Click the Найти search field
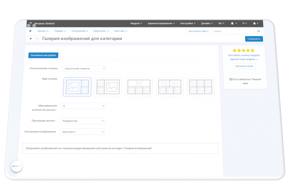This screenshot has height=193, width=290. point(234,31)
